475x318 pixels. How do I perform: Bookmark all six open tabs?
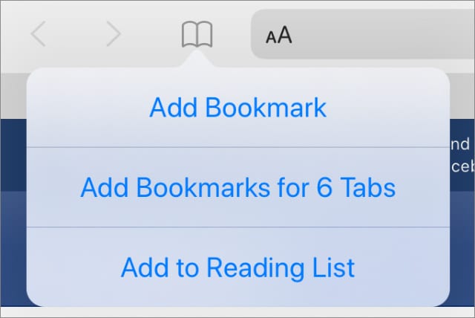[x=238, y=187]
